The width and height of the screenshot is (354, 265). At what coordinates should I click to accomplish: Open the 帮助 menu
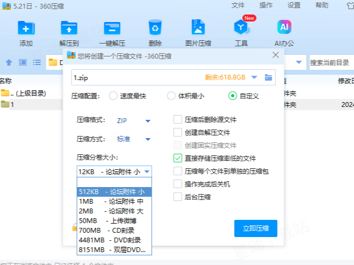(x=322, y=5)
